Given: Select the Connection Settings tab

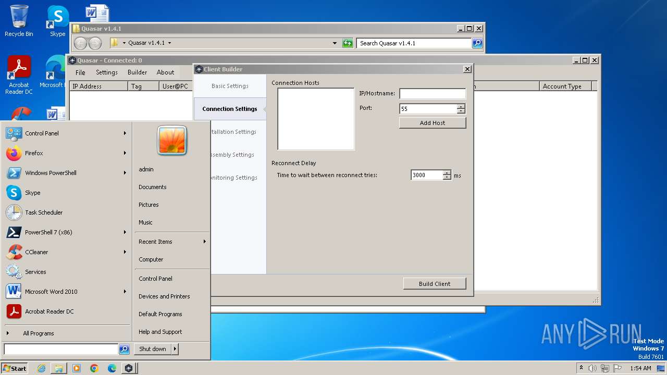Looking at the screenshot, I should (230, 109).
